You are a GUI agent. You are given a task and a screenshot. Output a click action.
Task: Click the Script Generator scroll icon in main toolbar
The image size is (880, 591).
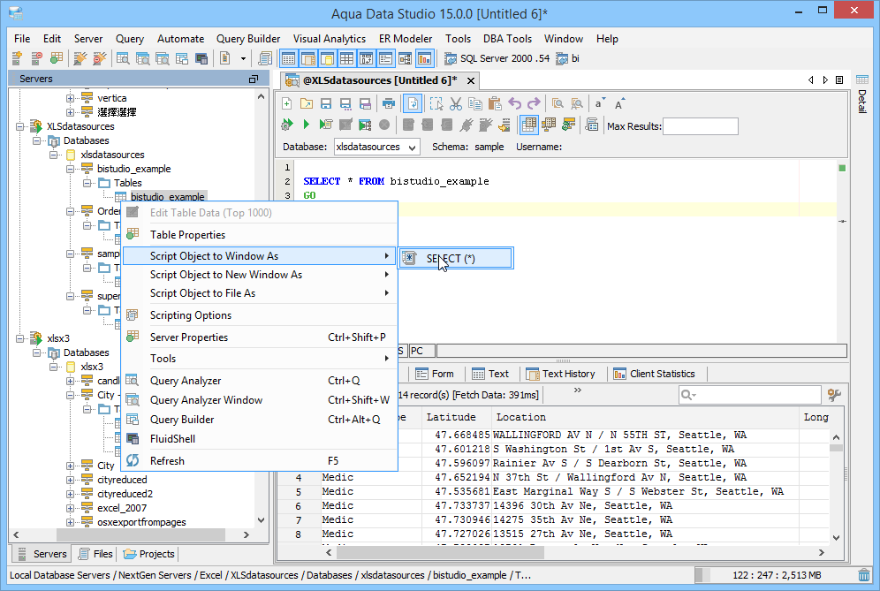[265, 58]
